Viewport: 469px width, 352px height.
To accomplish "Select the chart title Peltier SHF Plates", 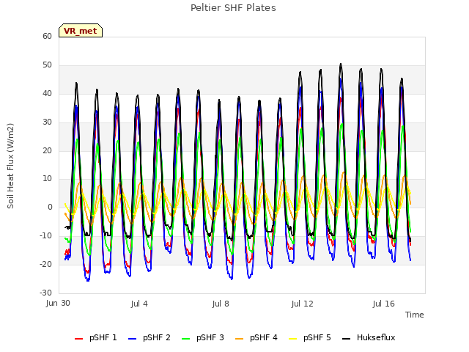I will 233,8.
